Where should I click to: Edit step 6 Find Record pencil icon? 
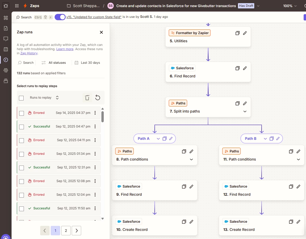coord(245,68)
